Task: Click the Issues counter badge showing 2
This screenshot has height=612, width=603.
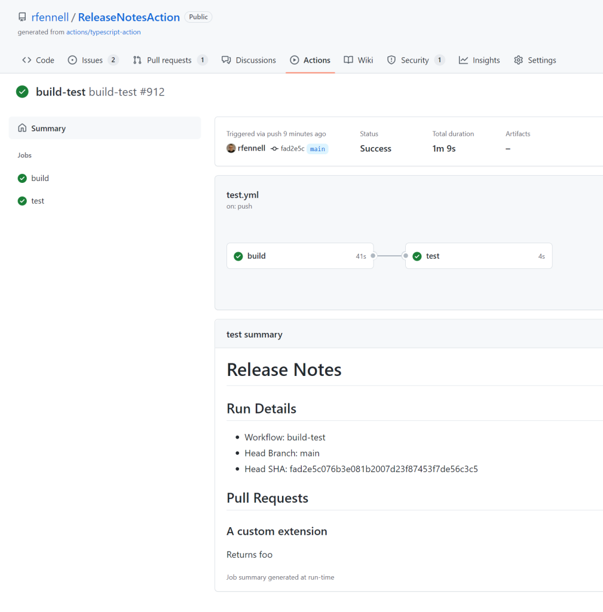Action: click(113, 60)
